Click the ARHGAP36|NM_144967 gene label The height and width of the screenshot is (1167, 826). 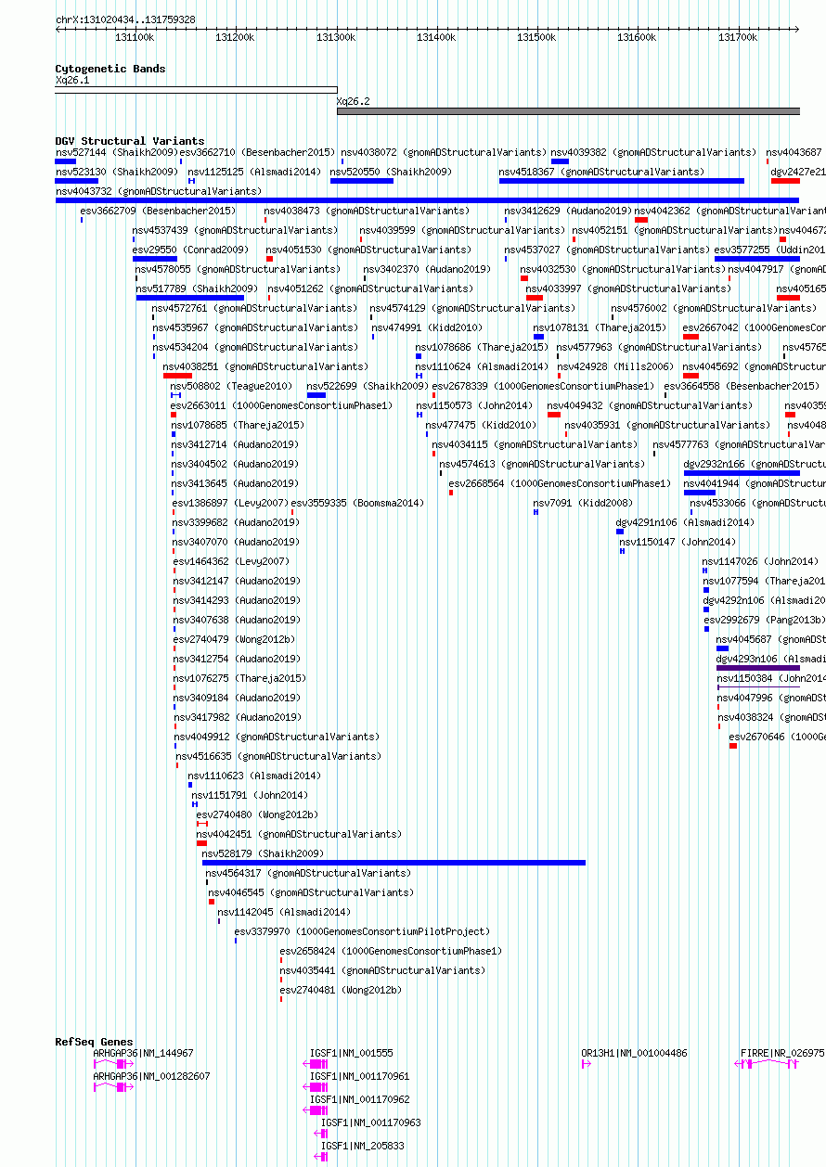tap(143, 1053)
